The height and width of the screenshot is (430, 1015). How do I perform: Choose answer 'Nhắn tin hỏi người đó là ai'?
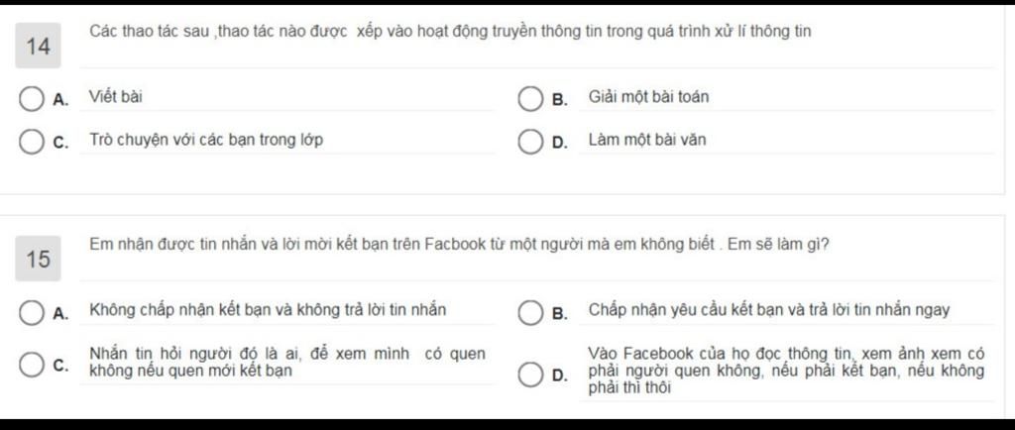click(286, 363)
